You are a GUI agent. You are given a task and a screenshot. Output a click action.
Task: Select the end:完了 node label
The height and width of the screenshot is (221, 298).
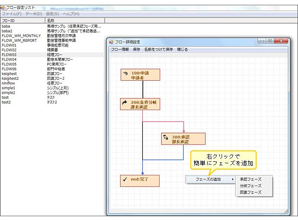[x=139, y=179]
